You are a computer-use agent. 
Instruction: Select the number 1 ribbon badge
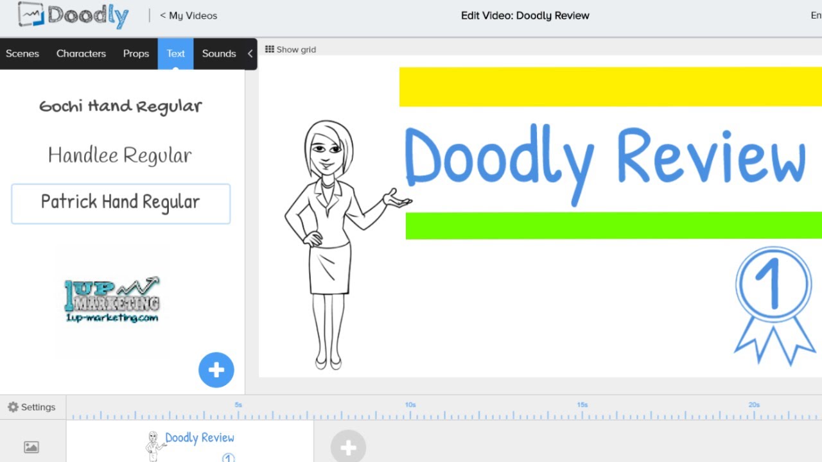click(x=774, y=306)
